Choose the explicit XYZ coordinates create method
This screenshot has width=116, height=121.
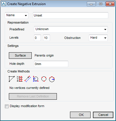[x=20, y=79]
